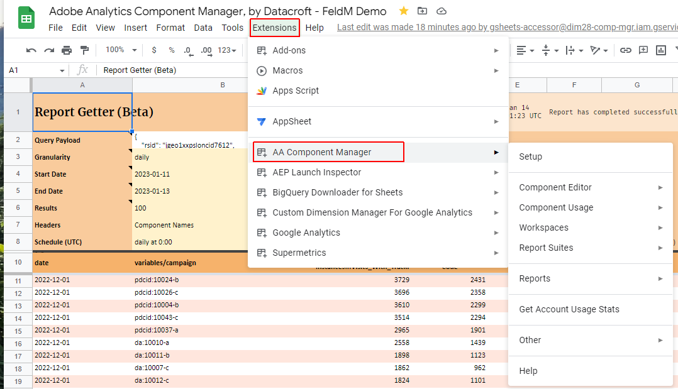Select Setup in the AA Component Manager submenu

point(530,156)
